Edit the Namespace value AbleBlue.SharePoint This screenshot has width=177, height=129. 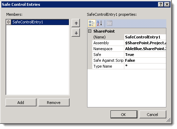145,49
